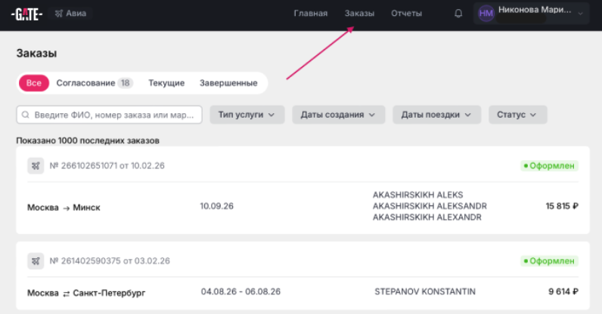Expand the Тип услуги dropdown
602x314 pixels.
pyautogui.click(x=247, y=115)
